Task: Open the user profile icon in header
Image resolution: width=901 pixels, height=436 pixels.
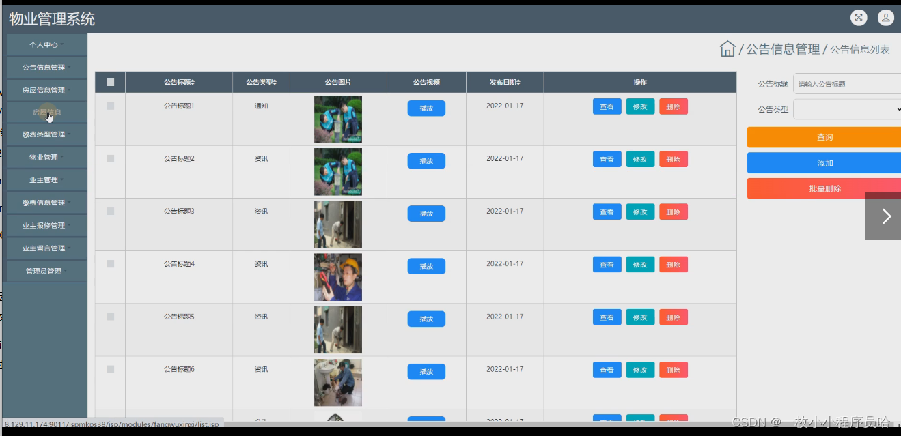Action: point(885,18)
